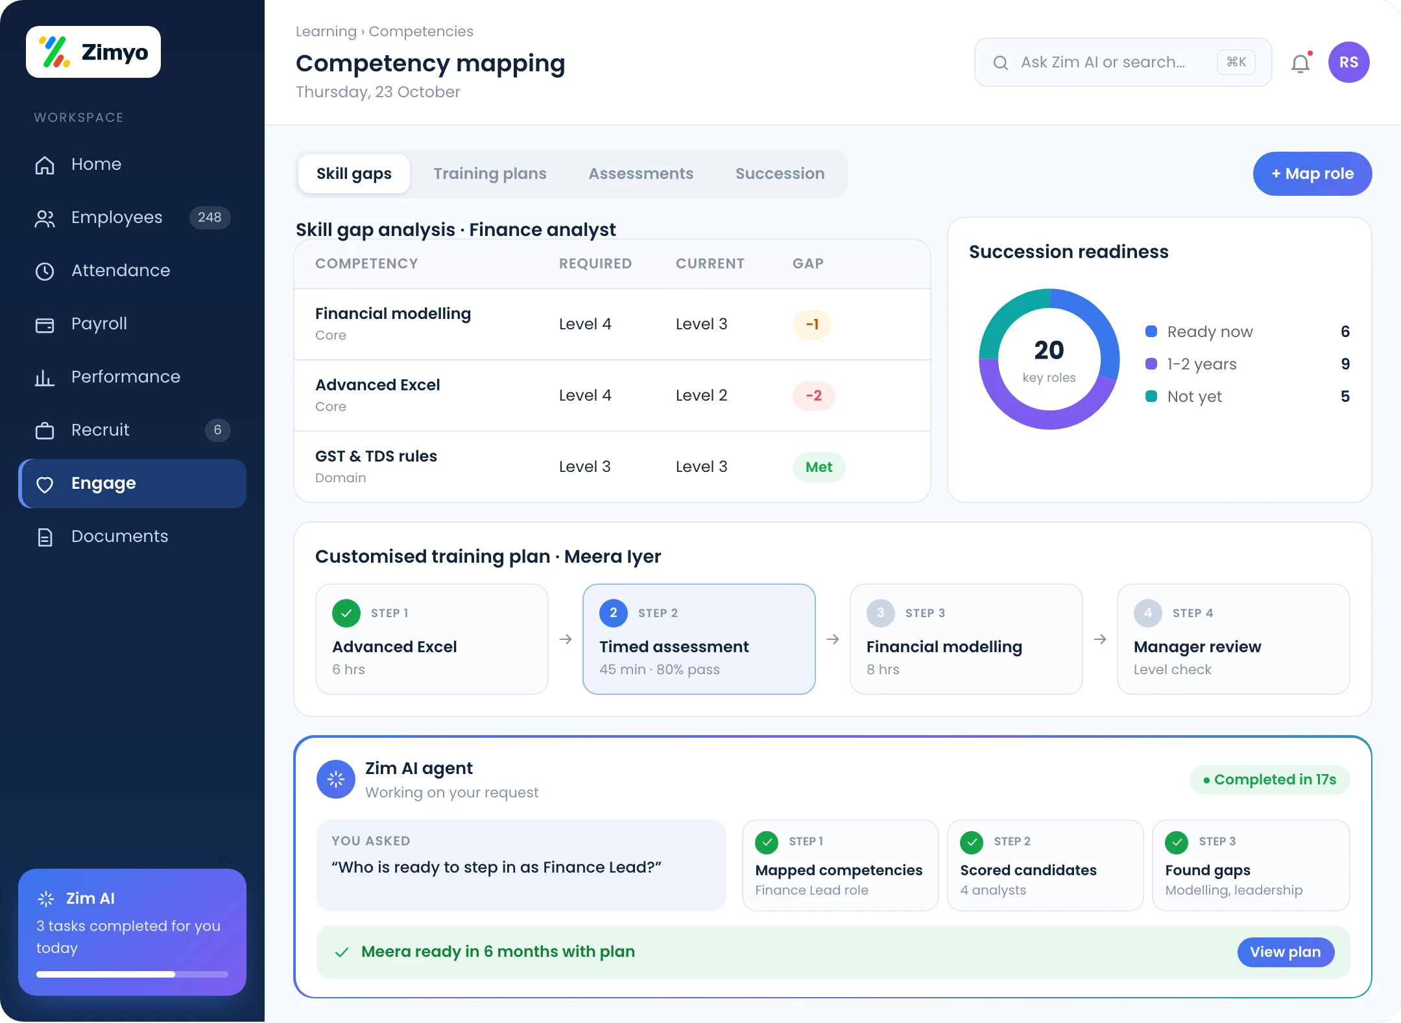Click the Step 2 number badge on Timed assessment

(614, 613)
